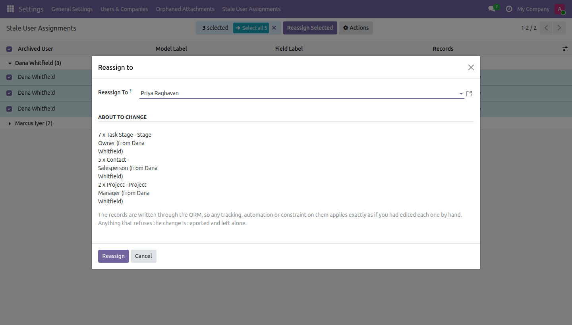
Task: Go to the previous page arrow
Action: tap(546, 28)
